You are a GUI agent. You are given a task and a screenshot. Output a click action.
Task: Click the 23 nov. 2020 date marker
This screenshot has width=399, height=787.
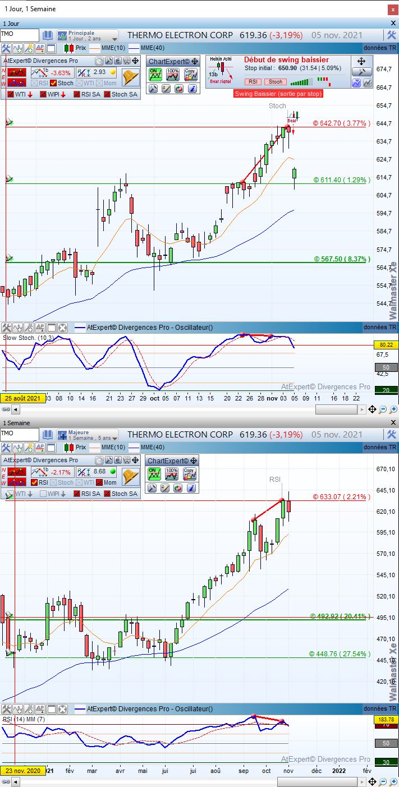tap(22, 771)
